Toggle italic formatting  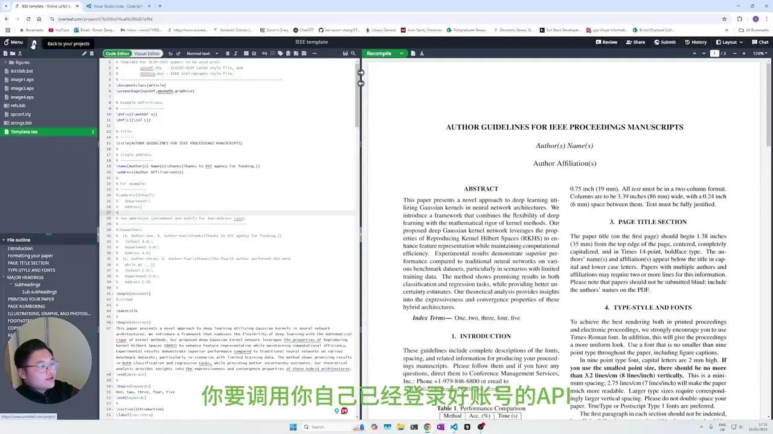[236, 54]
